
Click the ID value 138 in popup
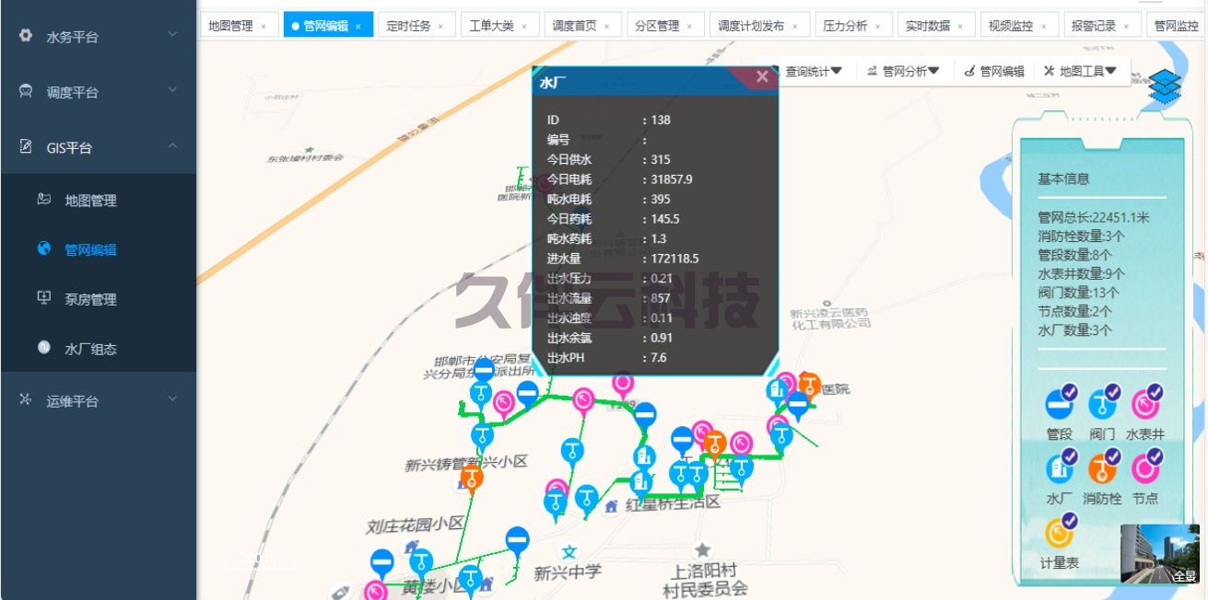[x=661, y=120]
